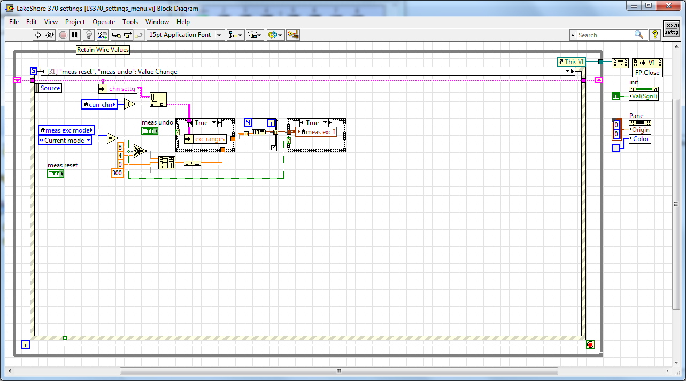This screenshot has height=381, width=686.
Task: Click the decrement function triangle
Action: tap(130, 104)
